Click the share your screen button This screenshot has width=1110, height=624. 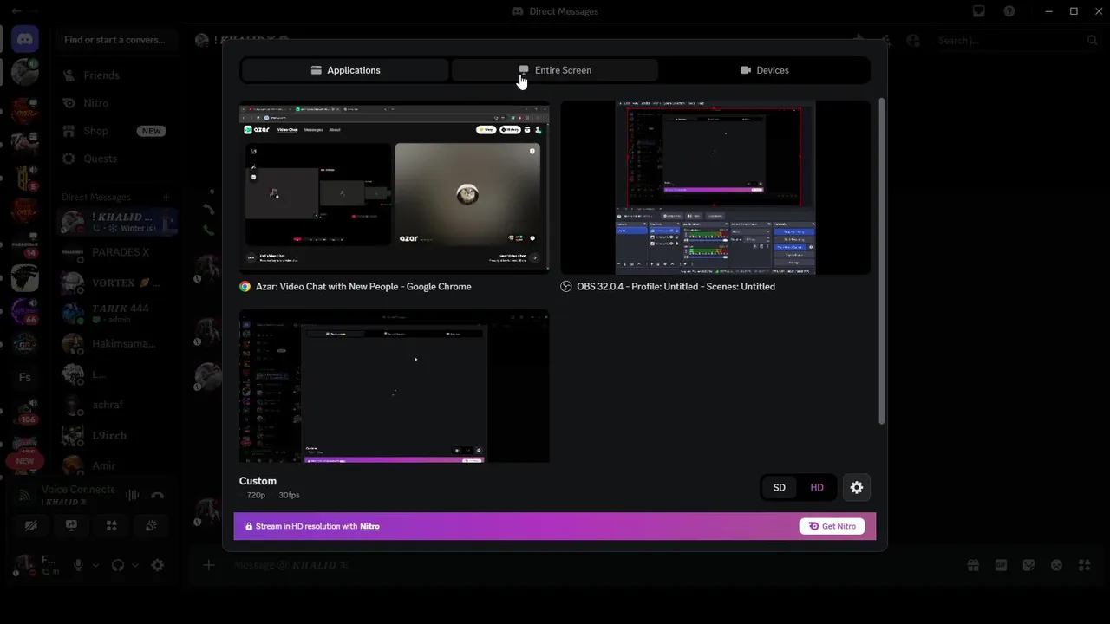tap(71, 525)
